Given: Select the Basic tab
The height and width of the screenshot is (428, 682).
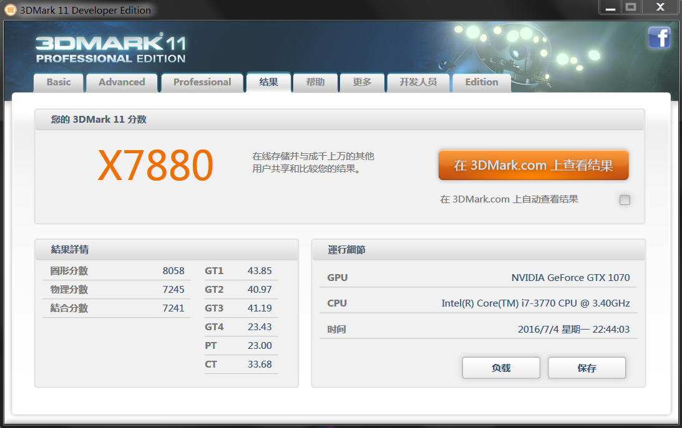Looking at the screenshot, I should tap(58, 82).
